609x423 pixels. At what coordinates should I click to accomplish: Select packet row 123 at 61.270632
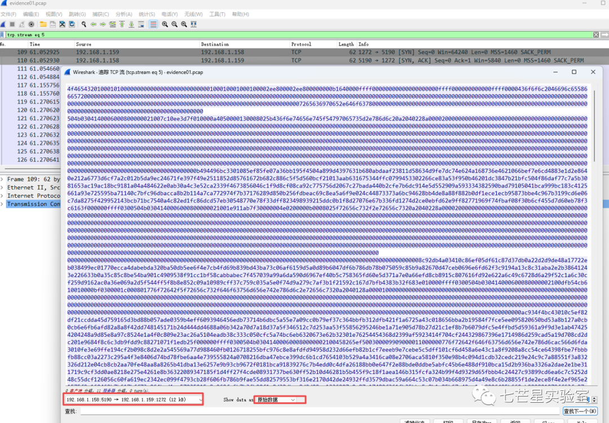pyautogui.click(x=31, y=135)
